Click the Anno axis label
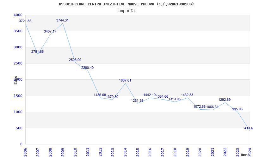The image size is (253, 158). point(245,155)
